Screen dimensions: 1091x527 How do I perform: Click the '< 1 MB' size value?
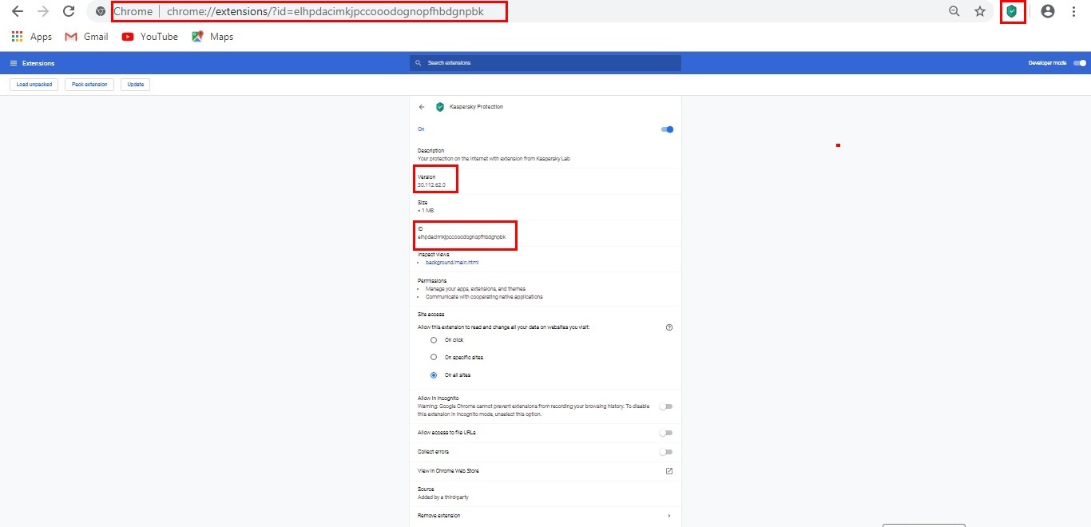coord(426,211)
